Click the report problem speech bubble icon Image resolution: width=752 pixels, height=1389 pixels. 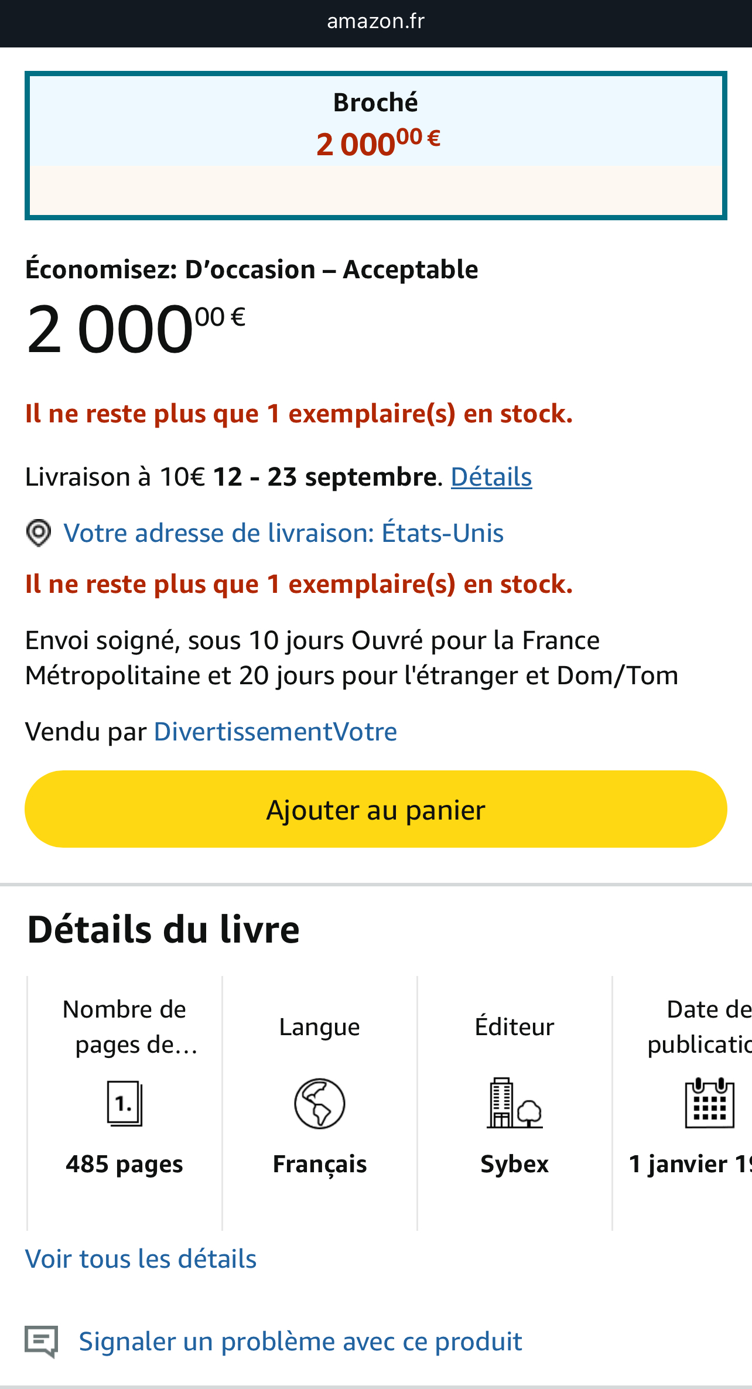(x=42, y=1341)
